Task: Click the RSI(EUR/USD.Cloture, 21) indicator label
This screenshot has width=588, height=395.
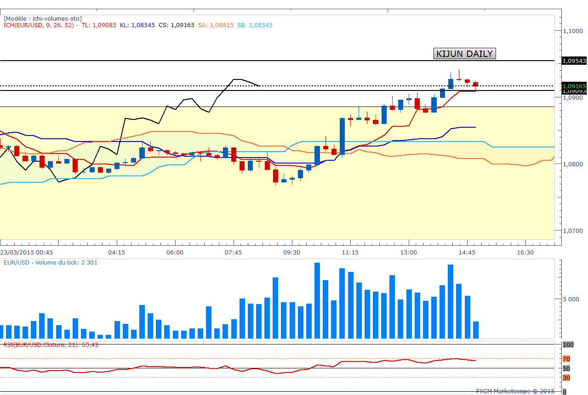Action: [51, 344]
